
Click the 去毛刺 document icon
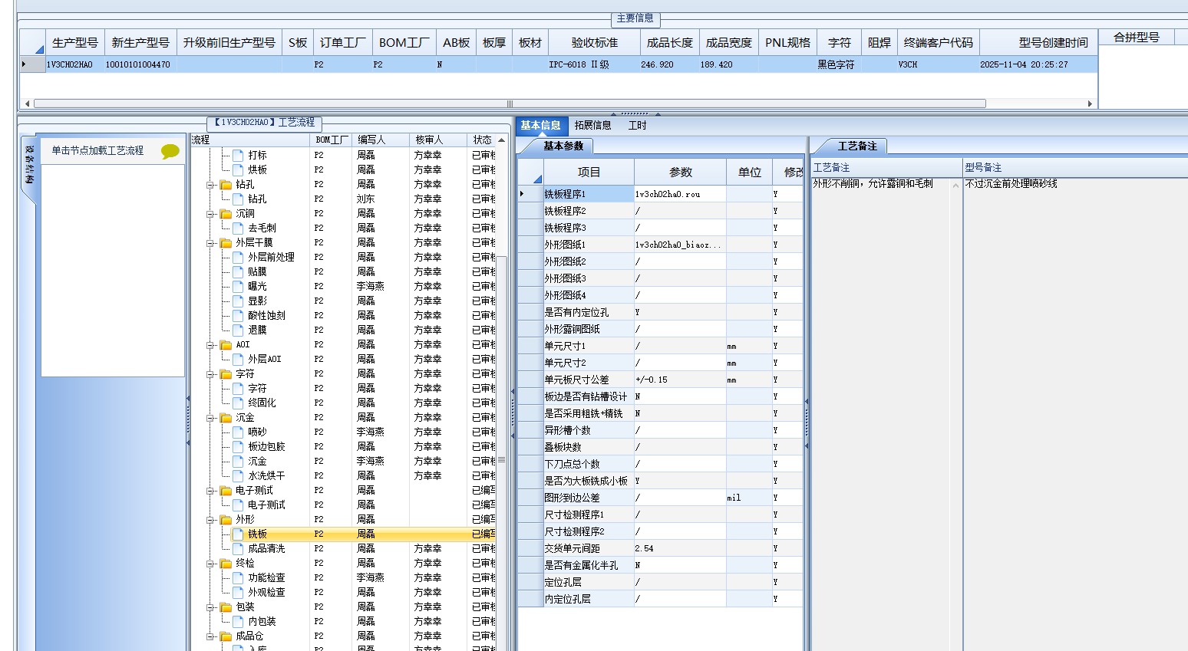point(238,228)
